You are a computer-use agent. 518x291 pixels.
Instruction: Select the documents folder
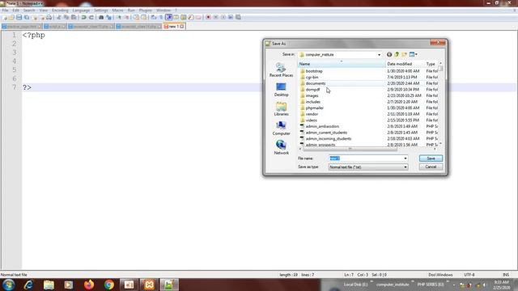pos(316,83)
